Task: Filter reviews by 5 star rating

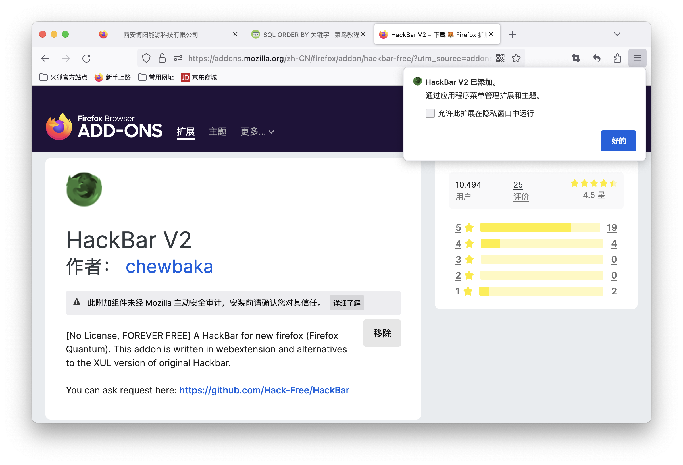Action: [464, 227]
